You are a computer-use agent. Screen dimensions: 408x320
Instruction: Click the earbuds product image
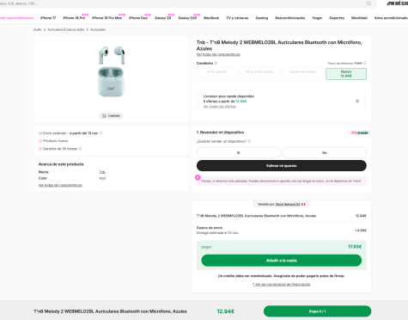[x=111, y=71]
